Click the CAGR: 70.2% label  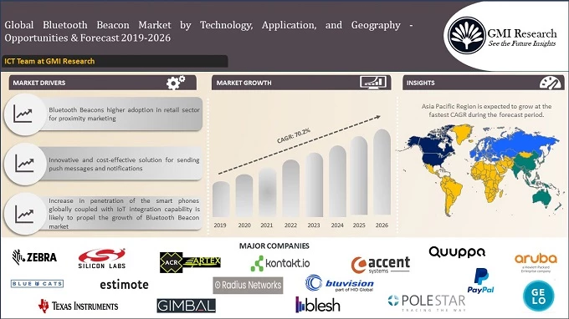[x=294, y=135]
